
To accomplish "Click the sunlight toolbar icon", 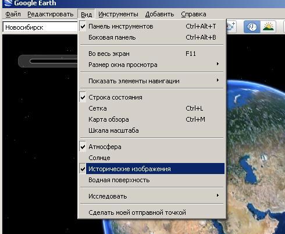I will (x=268, y=27).
